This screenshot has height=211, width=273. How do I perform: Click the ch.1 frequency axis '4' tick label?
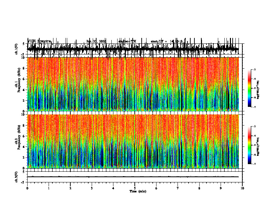pos(24,90)
